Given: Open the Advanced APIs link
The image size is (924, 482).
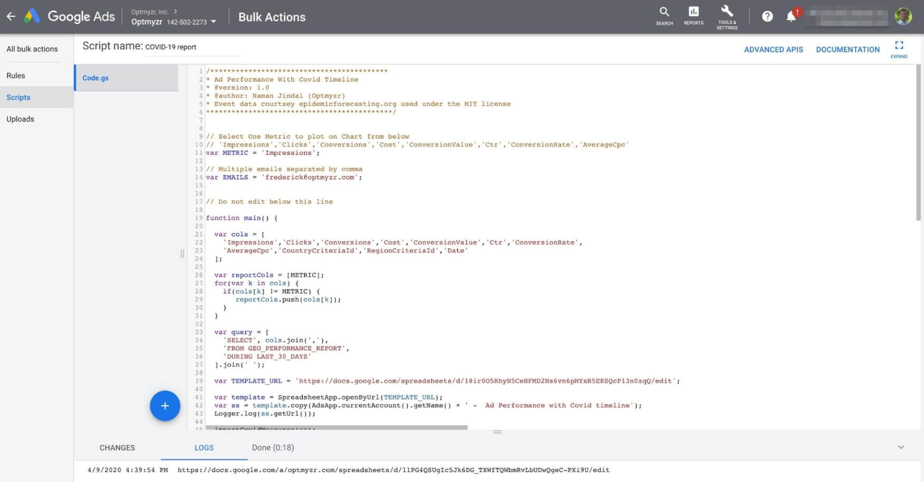Looking at the screenshot, I should (773, 50).
